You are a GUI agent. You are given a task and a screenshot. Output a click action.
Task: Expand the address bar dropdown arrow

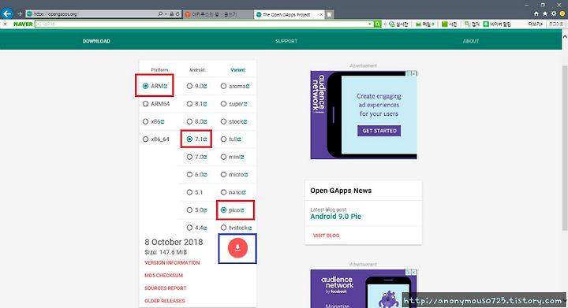click(166, 14)
